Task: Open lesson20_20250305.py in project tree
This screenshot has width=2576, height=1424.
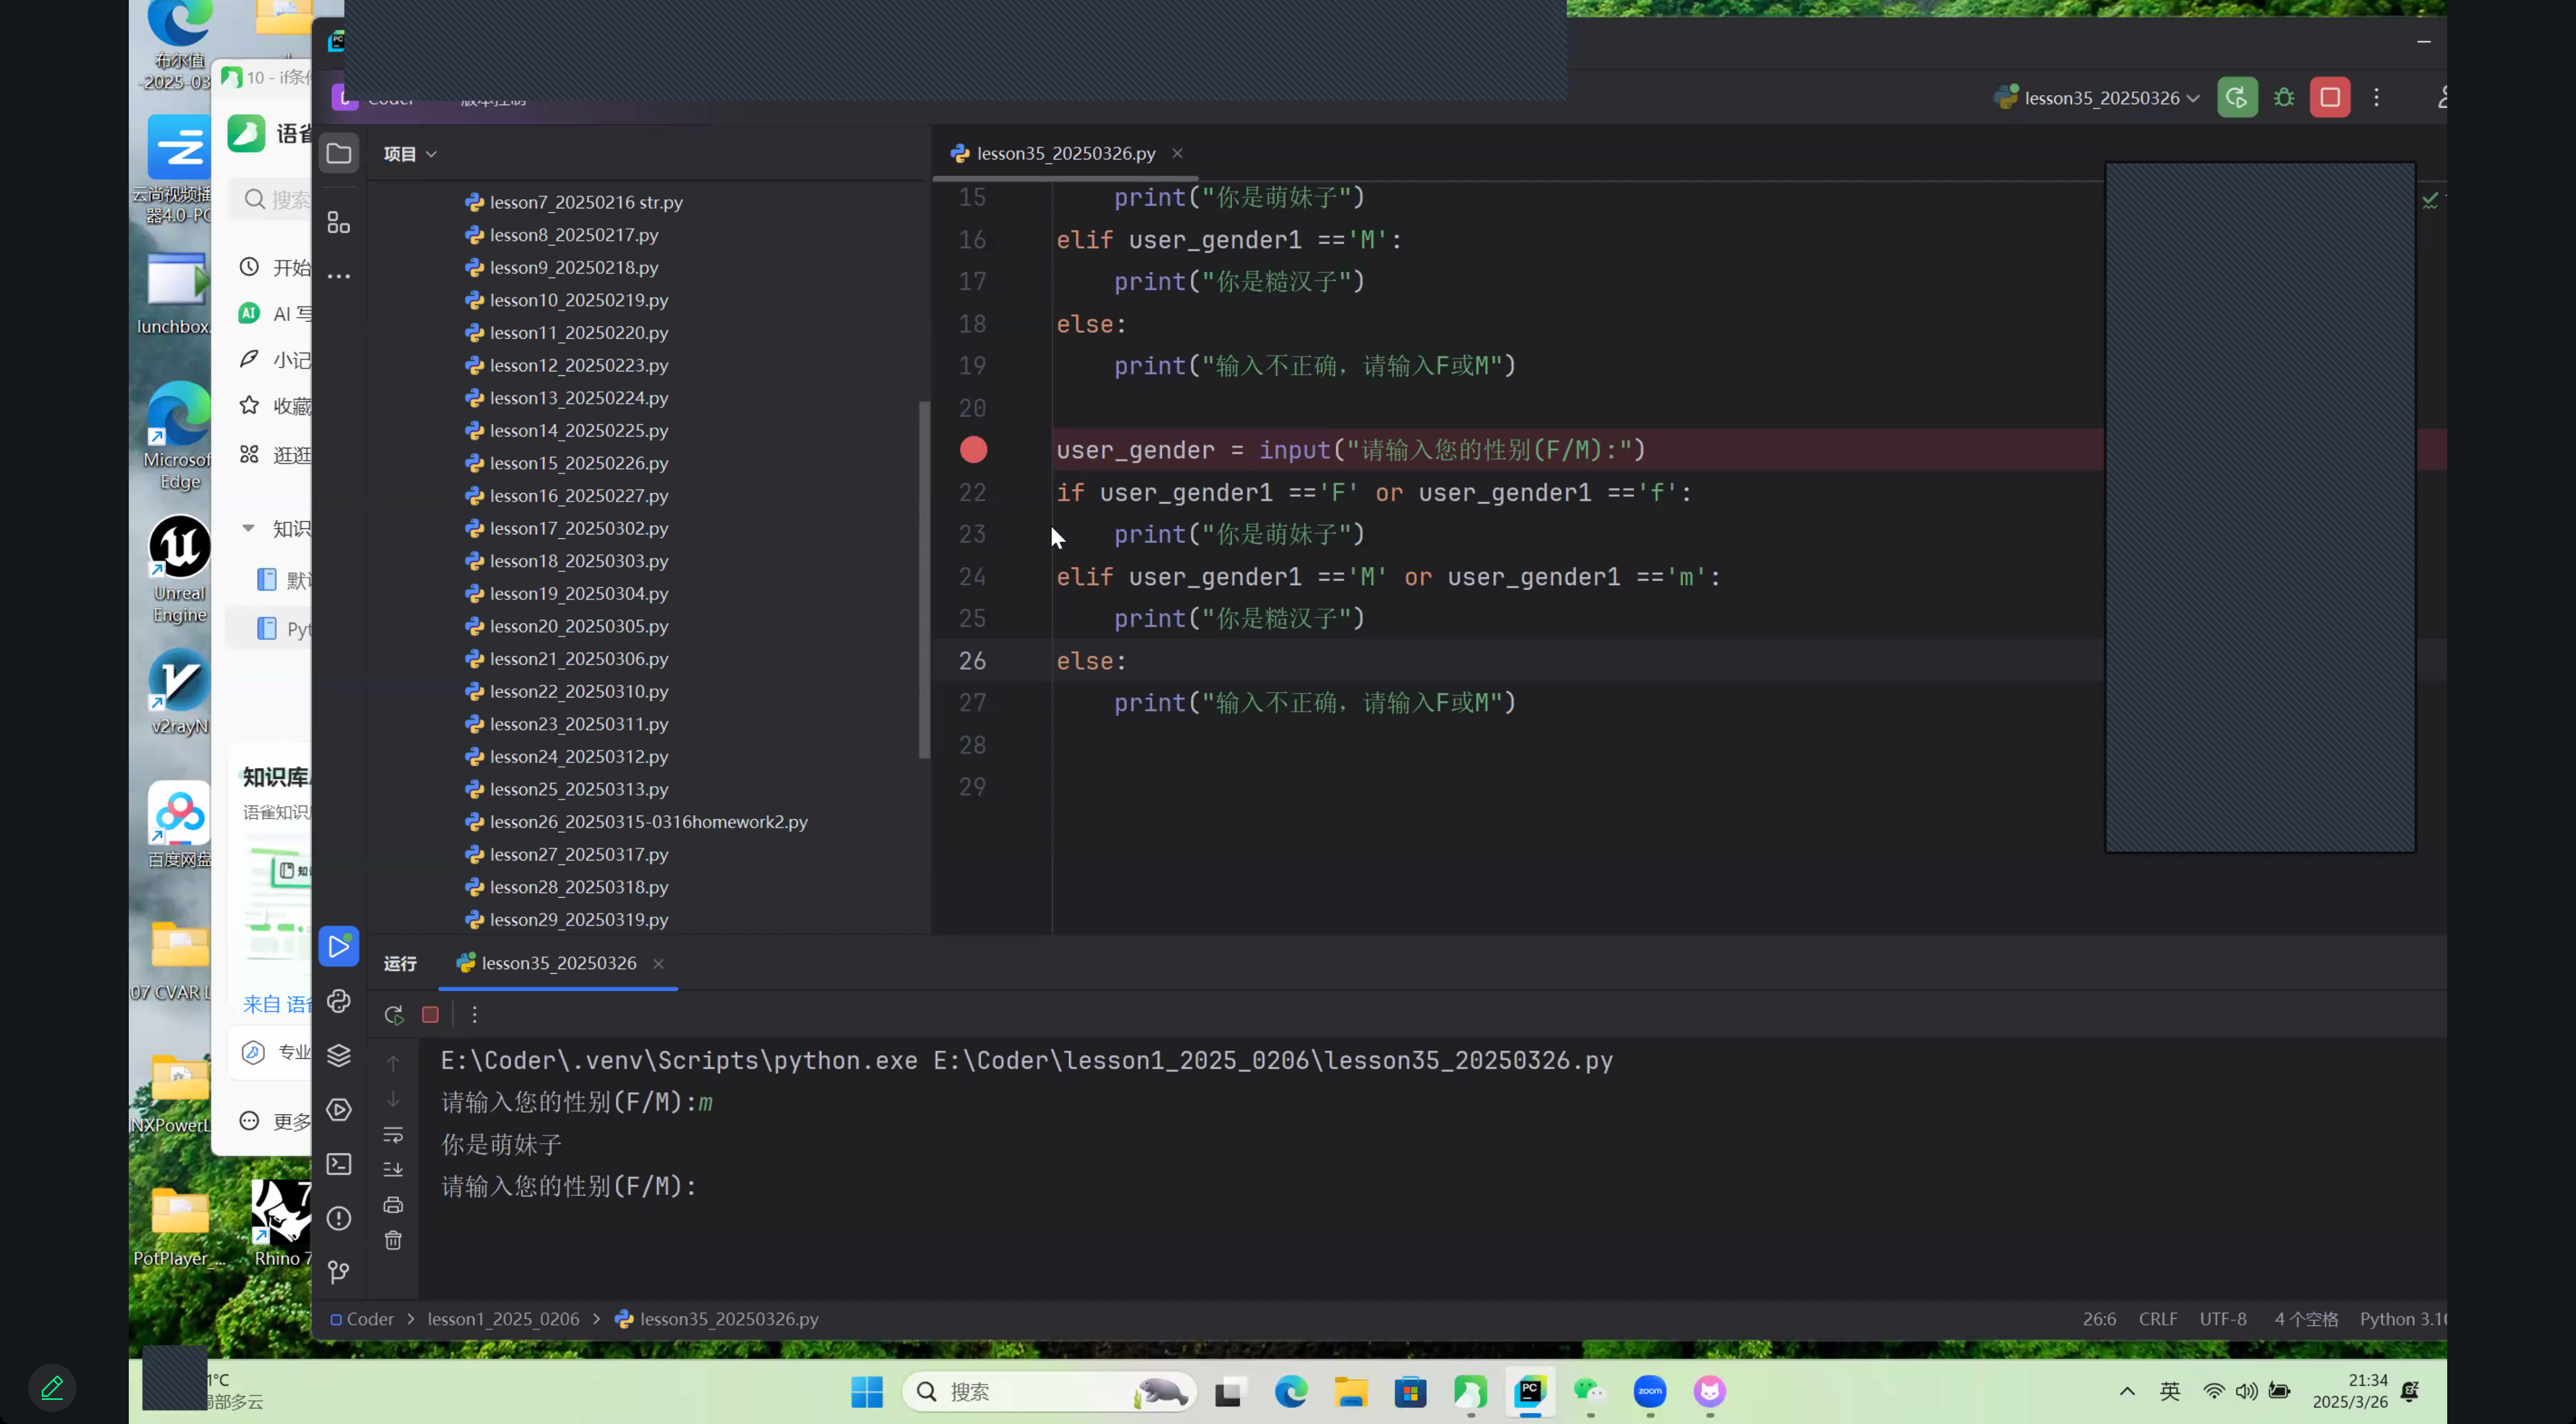Action: [x=579, y=626]
